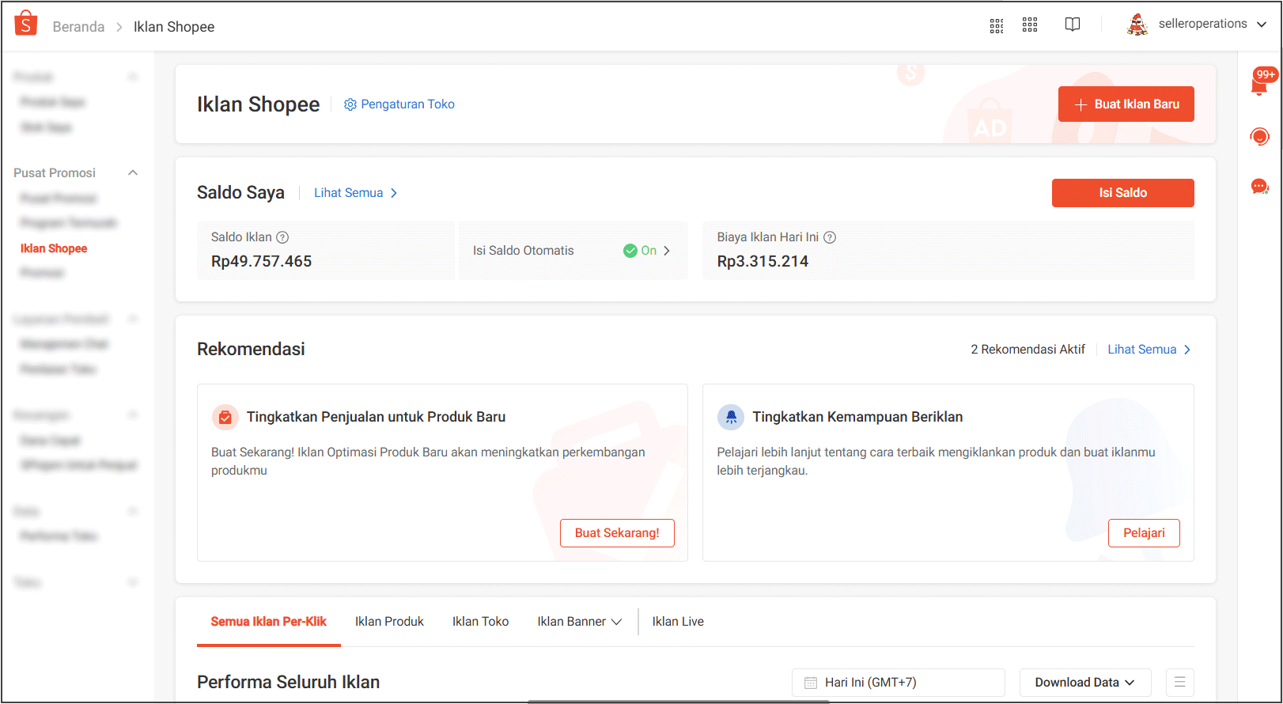Open the column list settings icon
The width and height of the screenshot is (1283, 704).
1179,682
